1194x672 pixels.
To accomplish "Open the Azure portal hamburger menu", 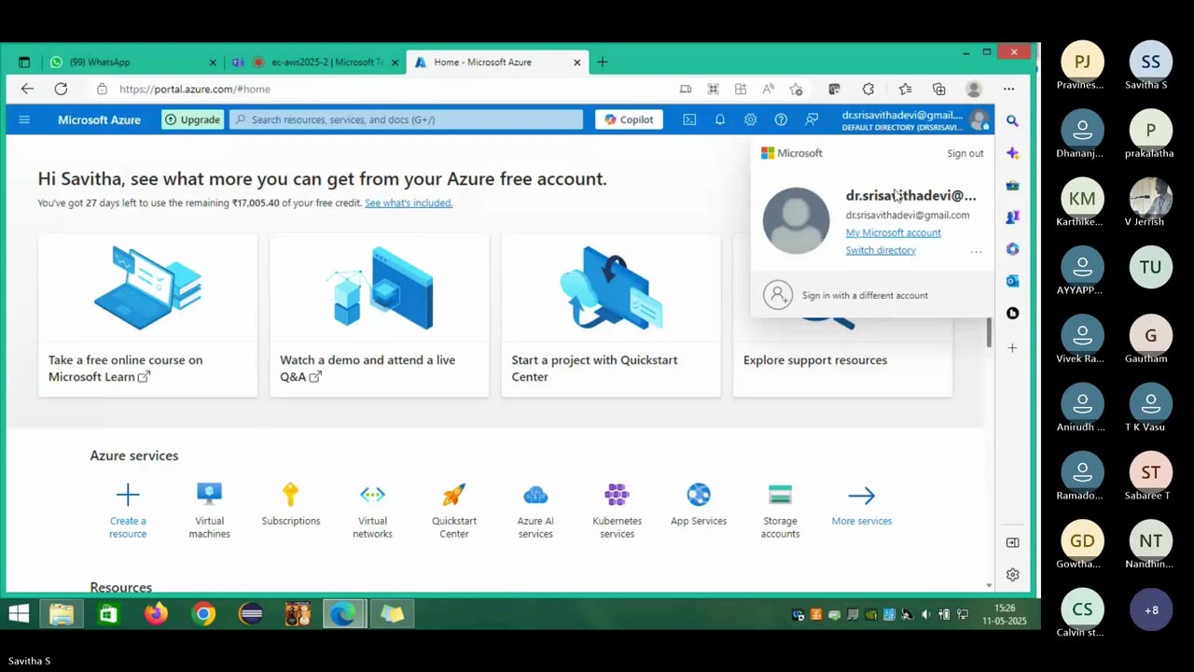I will tap(24, 119).
